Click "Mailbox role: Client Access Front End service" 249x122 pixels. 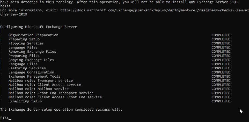click(x=55, y=97)
